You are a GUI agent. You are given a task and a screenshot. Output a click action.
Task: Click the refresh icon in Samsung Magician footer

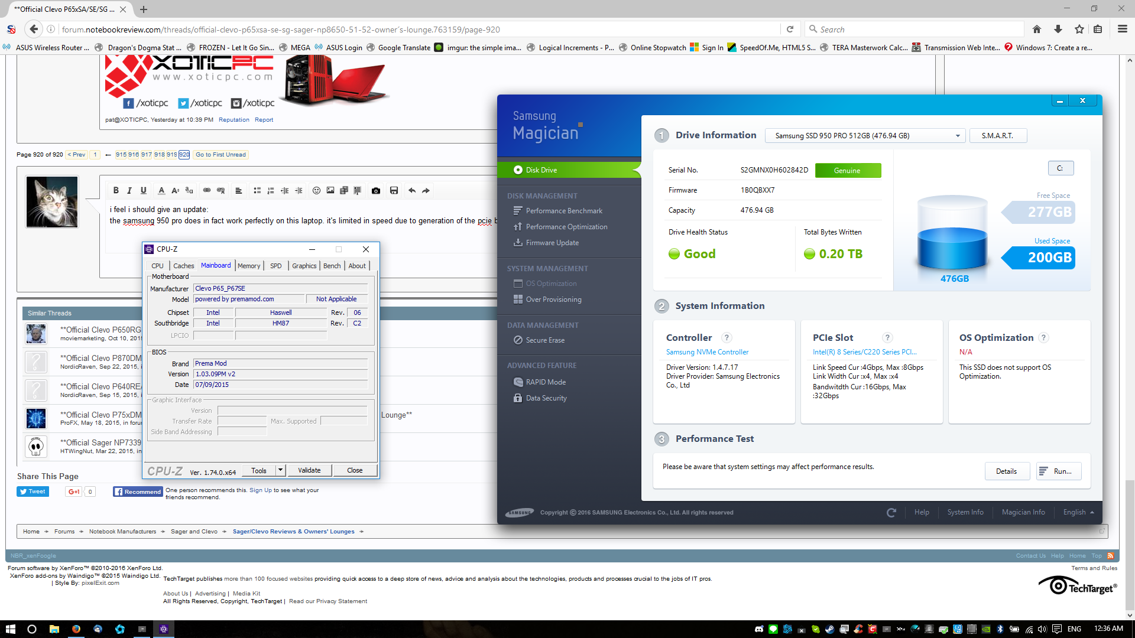coord(891,512)
